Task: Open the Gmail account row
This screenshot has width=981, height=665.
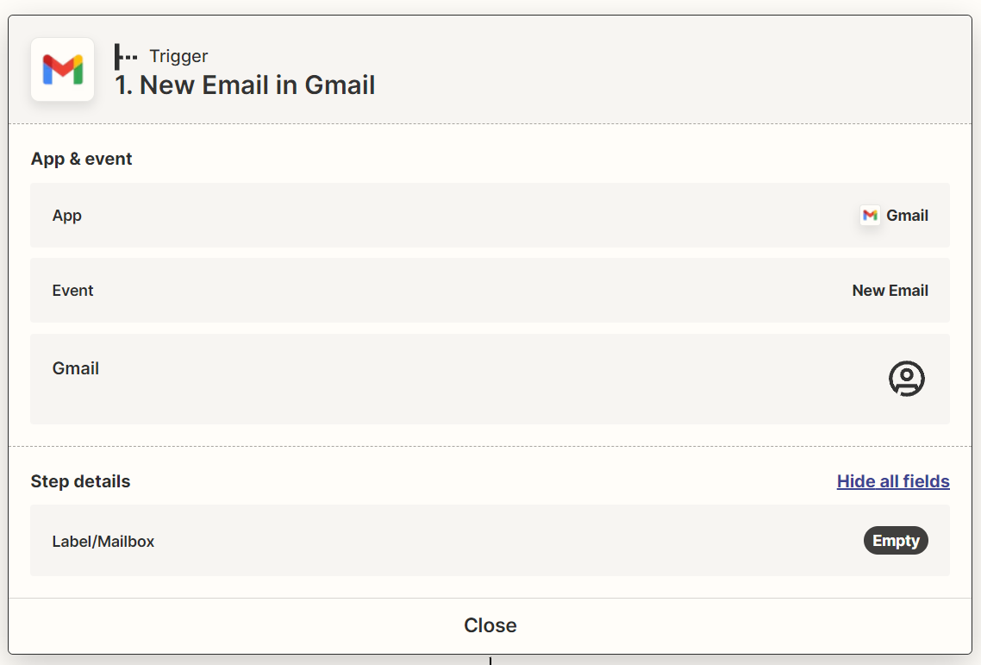Action: click(490, 380)
